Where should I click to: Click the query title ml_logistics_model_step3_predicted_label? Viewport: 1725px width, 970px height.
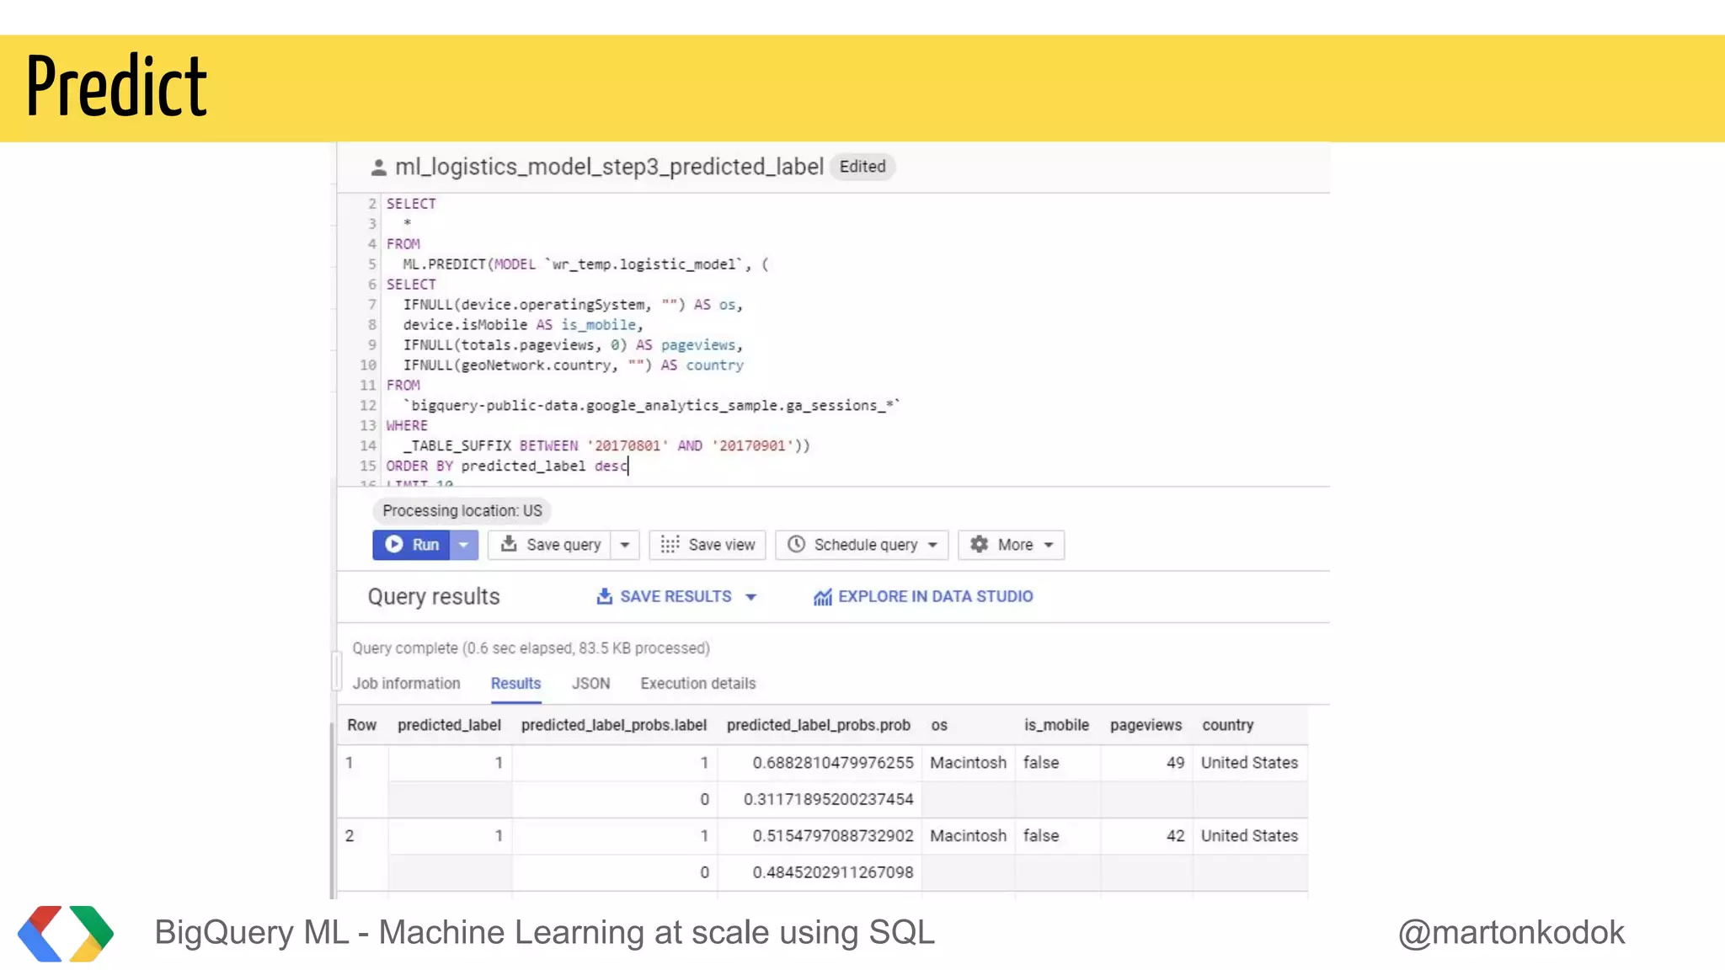pyautogui.click(x=609, y=167)
